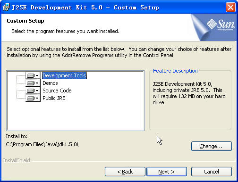The image size is (238, 182).
Task: Click the installer icon in the title bar
Action: click(6, 7)
